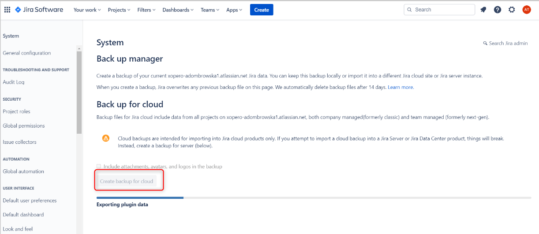Open the AT user avatar menu
This screenshot has height=234, width=539.
point(527,10)
